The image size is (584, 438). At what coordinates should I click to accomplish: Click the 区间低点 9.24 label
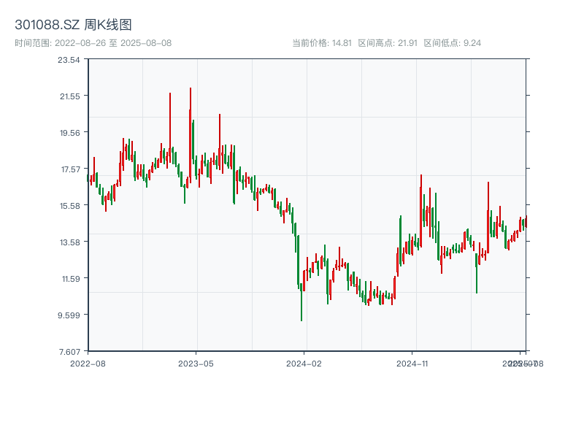click(x=452, y=43)
